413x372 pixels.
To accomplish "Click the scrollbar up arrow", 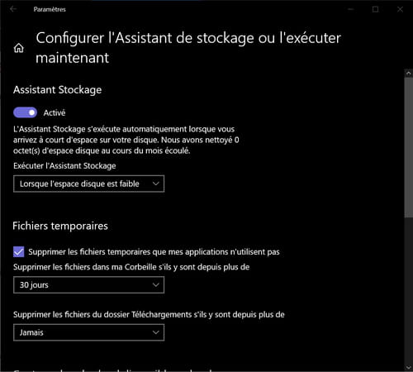I will (408, 74).
